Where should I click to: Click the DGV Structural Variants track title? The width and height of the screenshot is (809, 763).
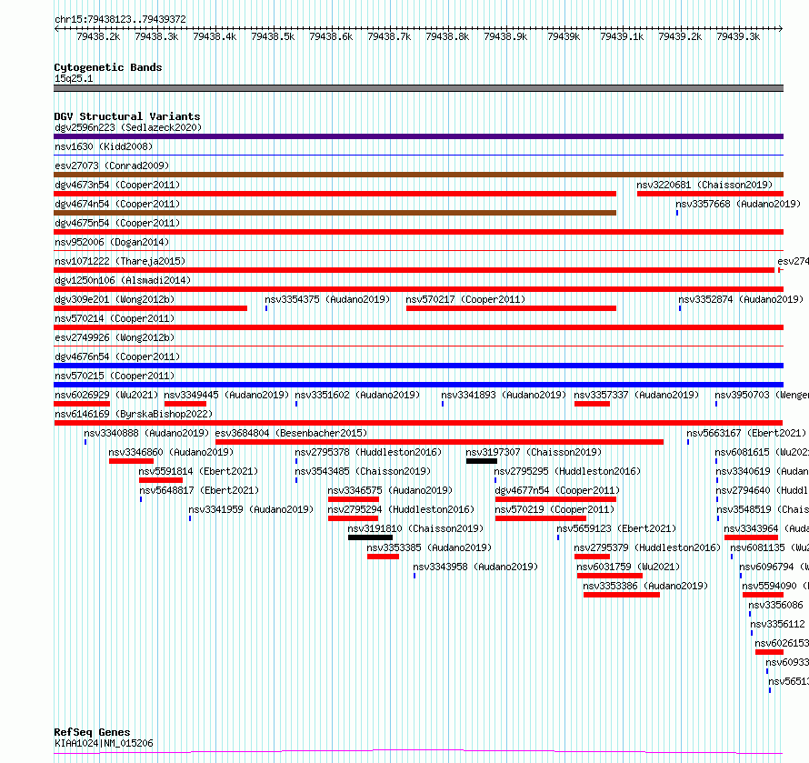(x=127, y=116)
